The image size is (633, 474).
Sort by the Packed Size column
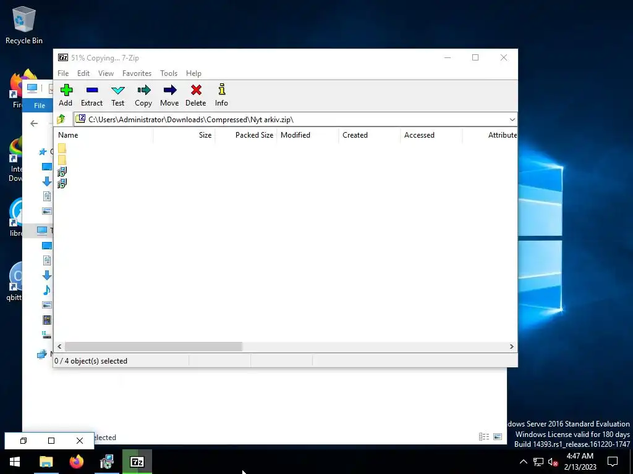[x=246, y=135]
